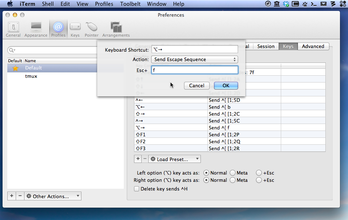The width and height of the screenshot is (348, 220).
Task: Set left option key to Normal
Action: (x=206, y=173)
